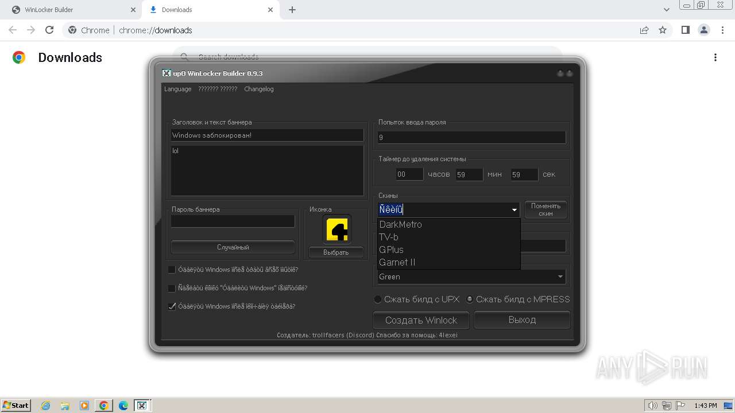Viewport: 735px width, 413px height.
Task: Click the volume icon in the system tray
Action: [652, 406]
